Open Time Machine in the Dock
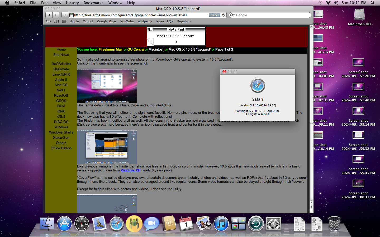 [x=256, y=224]
